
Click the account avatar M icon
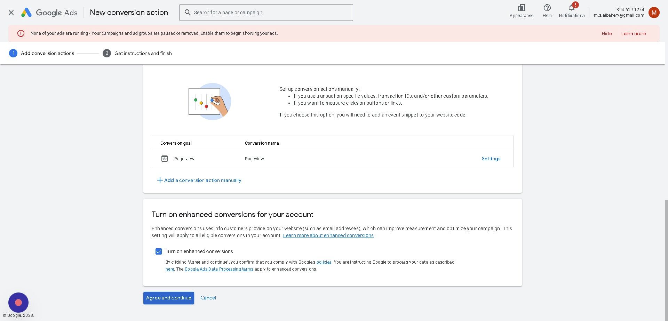pyautogui.click(x=654, y=13)
